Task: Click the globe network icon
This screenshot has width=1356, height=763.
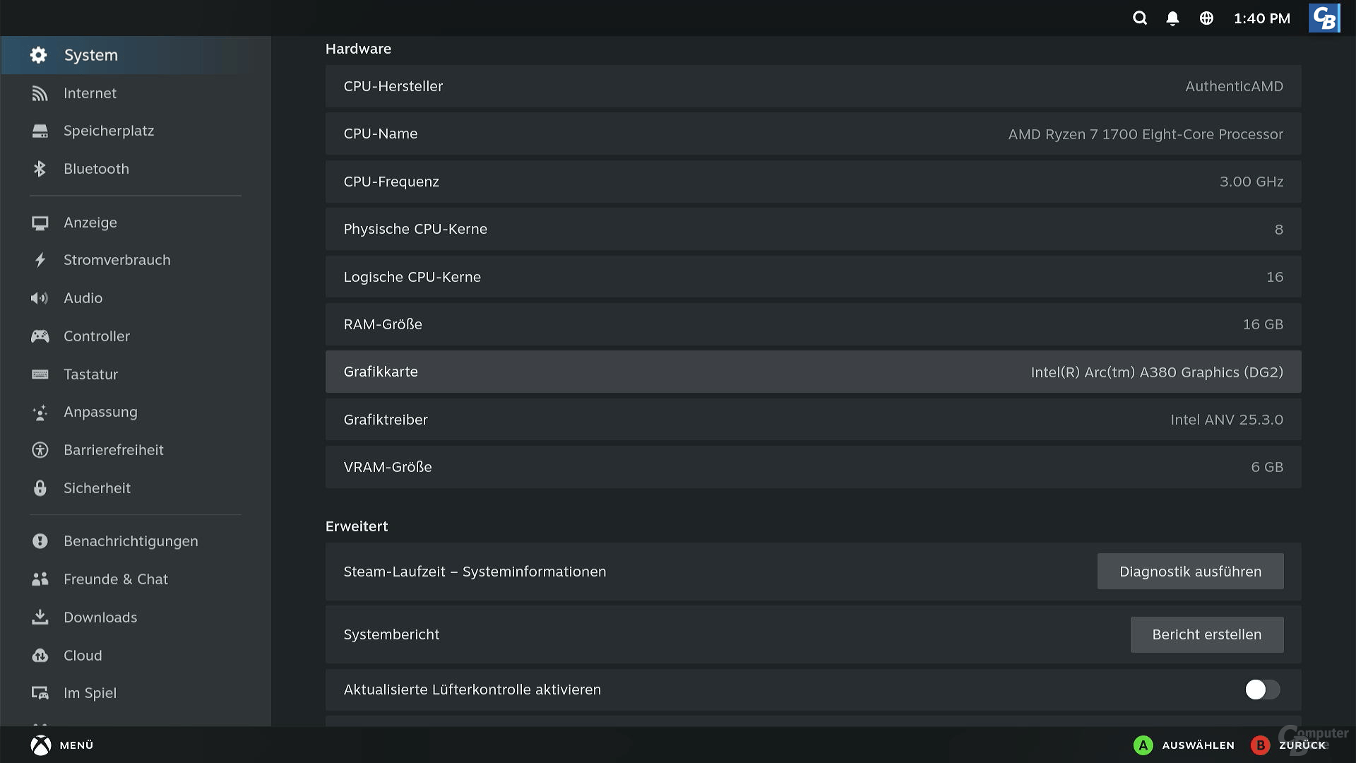Action: [1206, 18]
